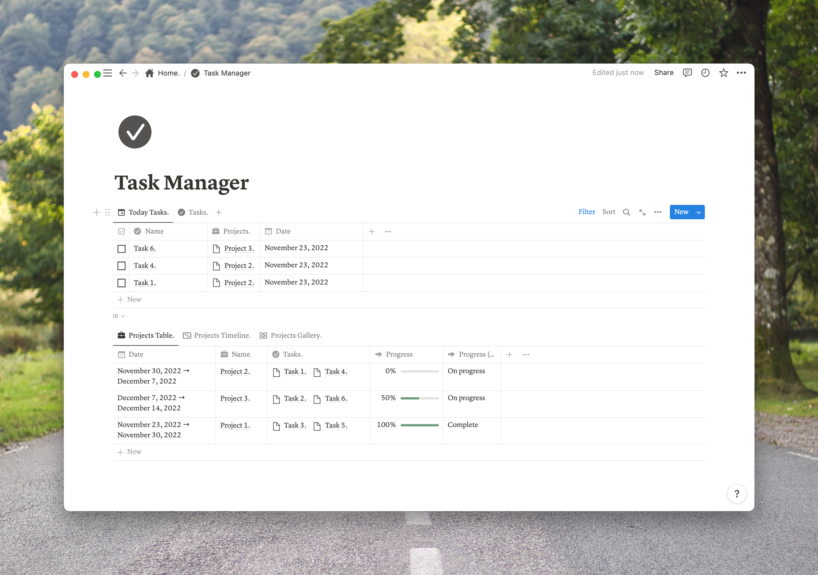Viewport: 818px width, 575px height.
Task: Go forward with the right arrow
Action: click(x=135, y=73)
